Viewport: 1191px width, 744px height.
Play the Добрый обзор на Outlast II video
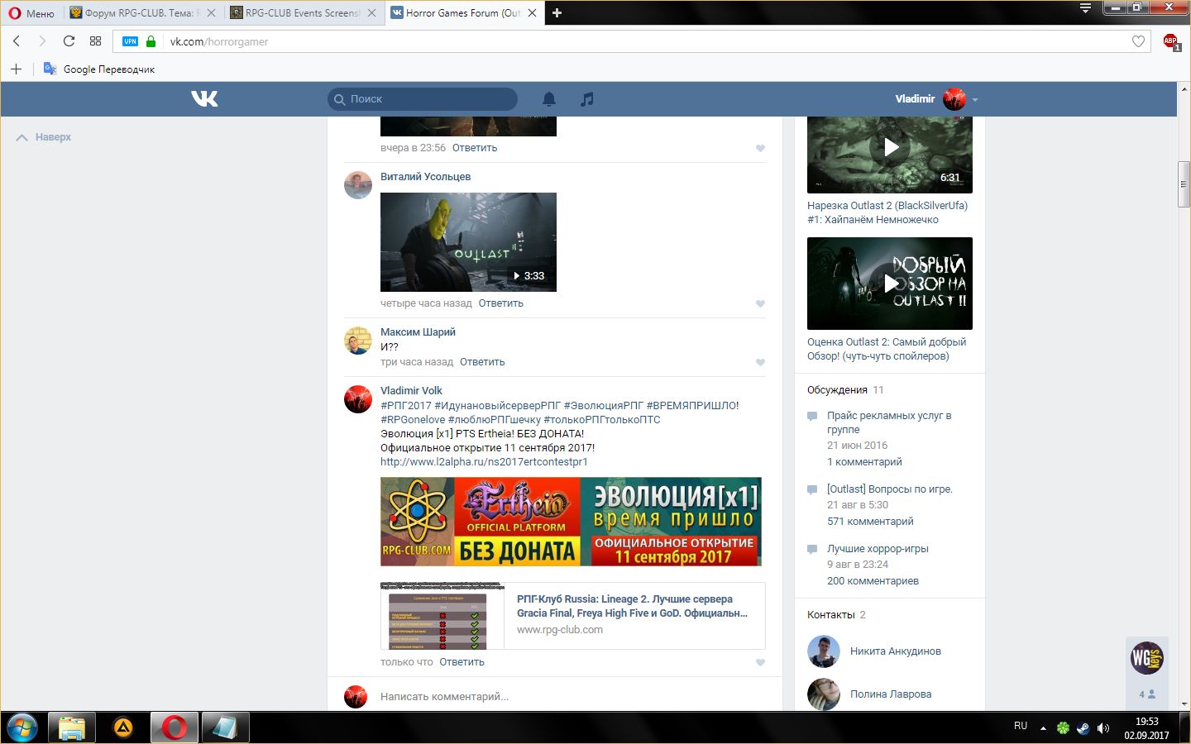click(x=890, y=284)
